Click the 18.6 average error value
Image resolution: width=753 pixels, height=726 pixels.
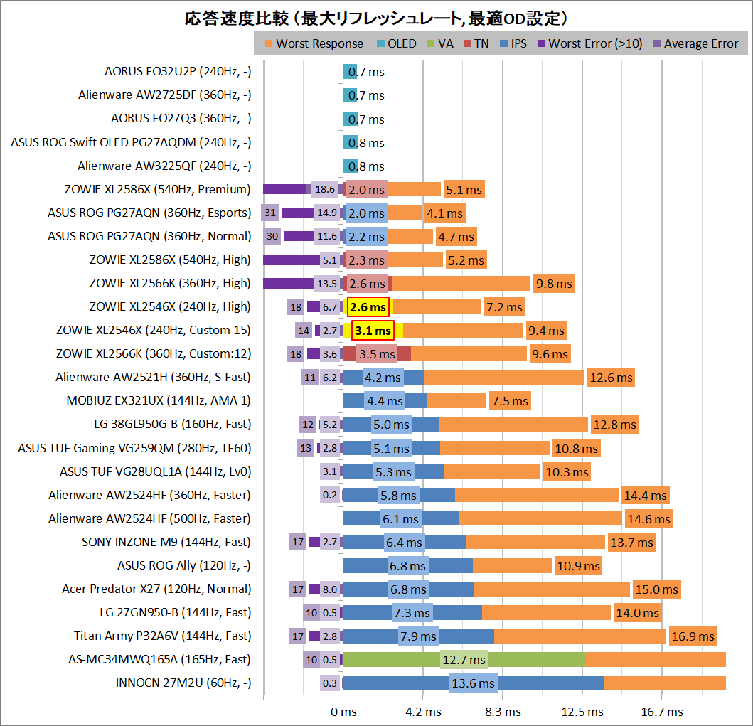(x=325, y=190)
